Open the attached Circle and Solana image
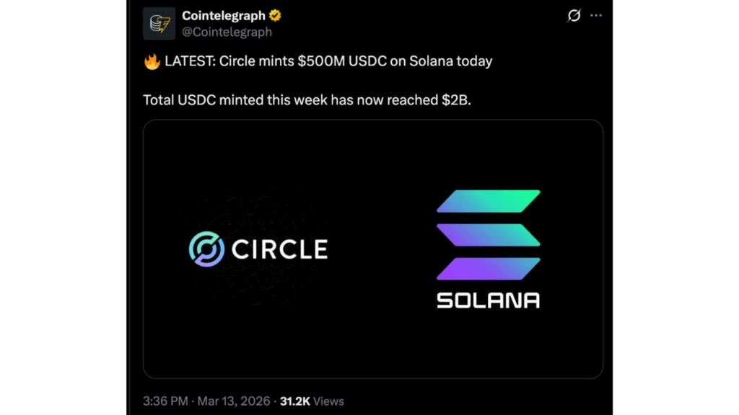The image size is (739, 415). point(372,249)
